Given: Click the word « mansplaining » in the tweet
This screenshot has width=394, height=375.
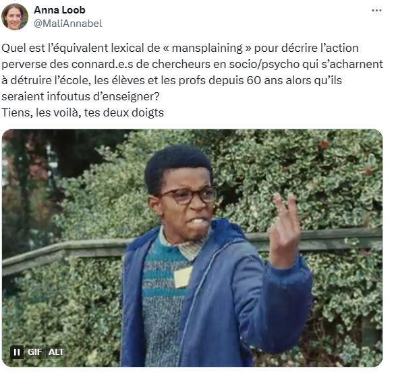Looking at the screenshot, I should 207,48.
